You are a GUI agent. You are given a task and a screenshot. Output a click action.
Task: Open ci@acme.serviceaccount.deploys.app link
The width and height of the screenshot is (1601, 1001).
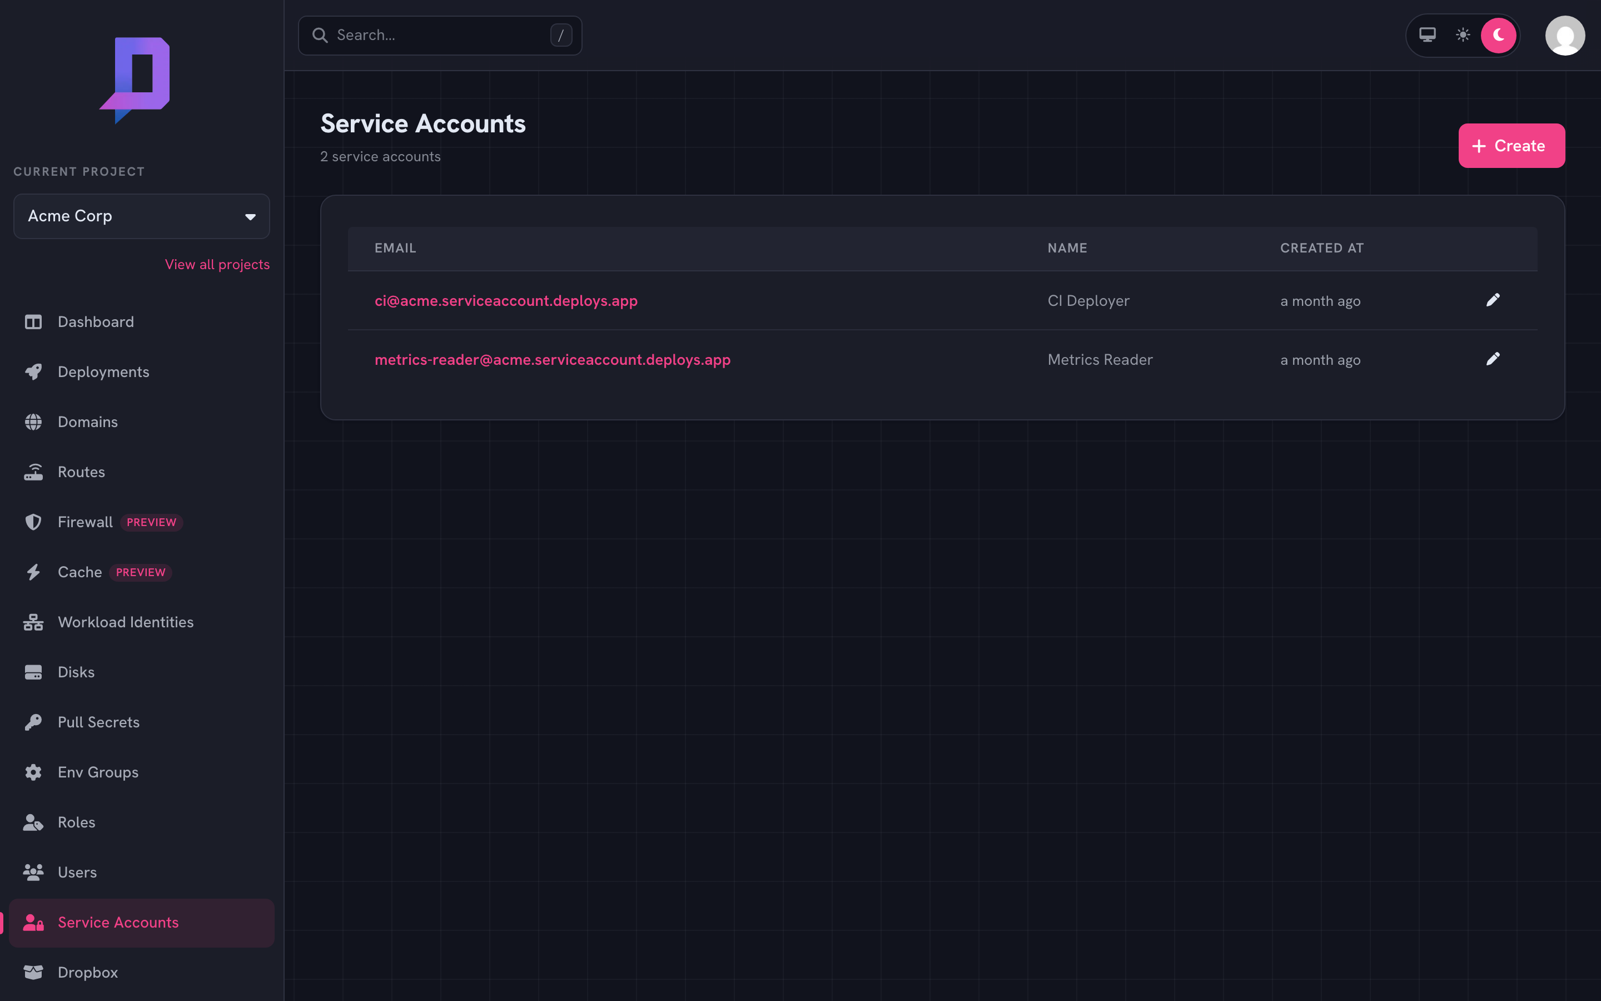pyautogui.click(x=506, y=300)
